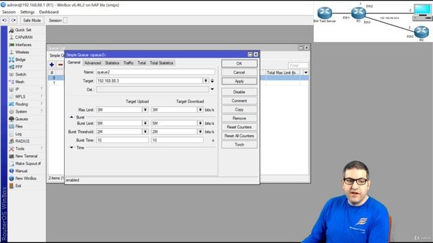Viewport: 433px width, 243px height.
Task: Open the System submenu
Action: pos(21,111)
